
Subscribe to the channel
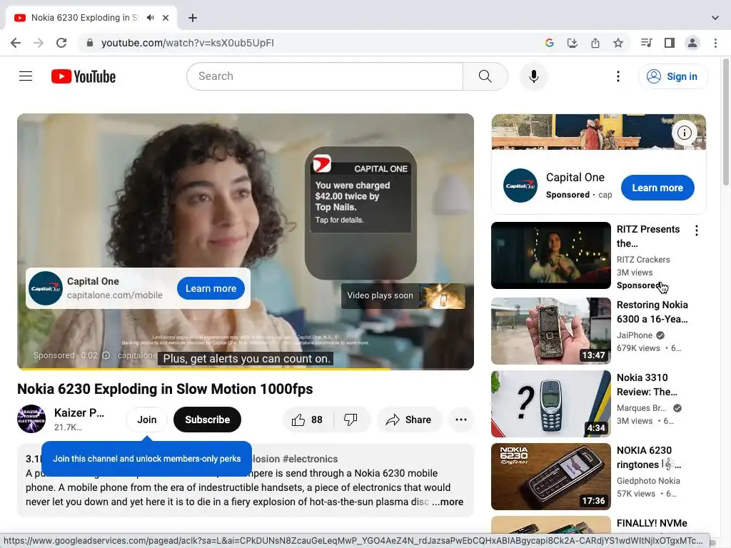(208, 420)
